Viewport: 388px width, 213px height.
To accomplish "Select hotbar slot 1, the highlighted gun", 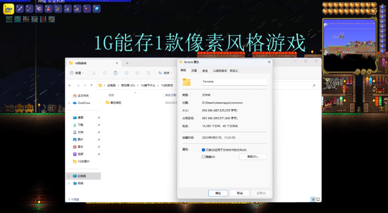I will 9,9.
